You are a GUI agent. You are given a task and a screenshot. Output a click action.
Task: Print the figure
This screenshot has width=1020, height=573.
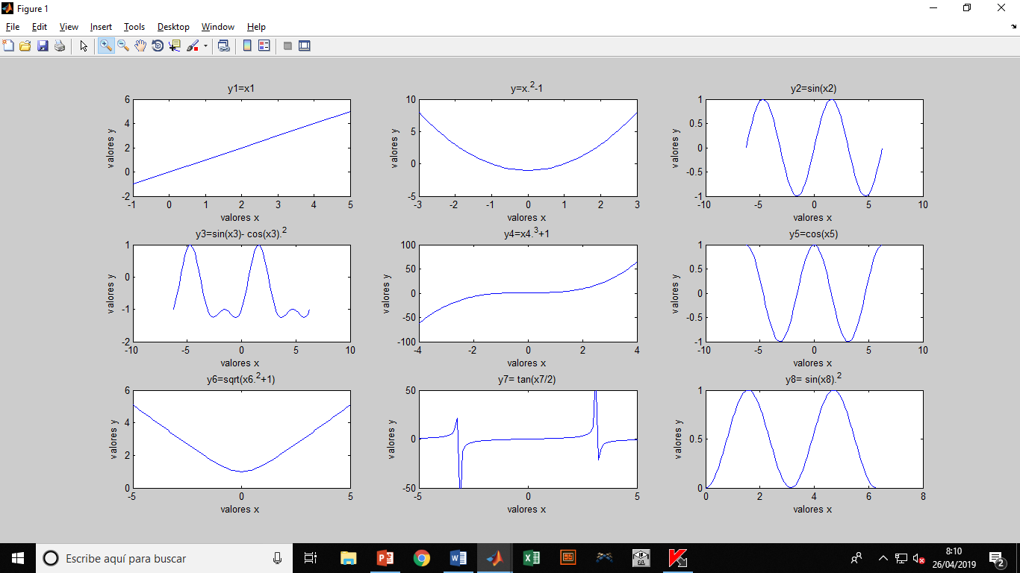pyautogui.click(x=60, y=46)
